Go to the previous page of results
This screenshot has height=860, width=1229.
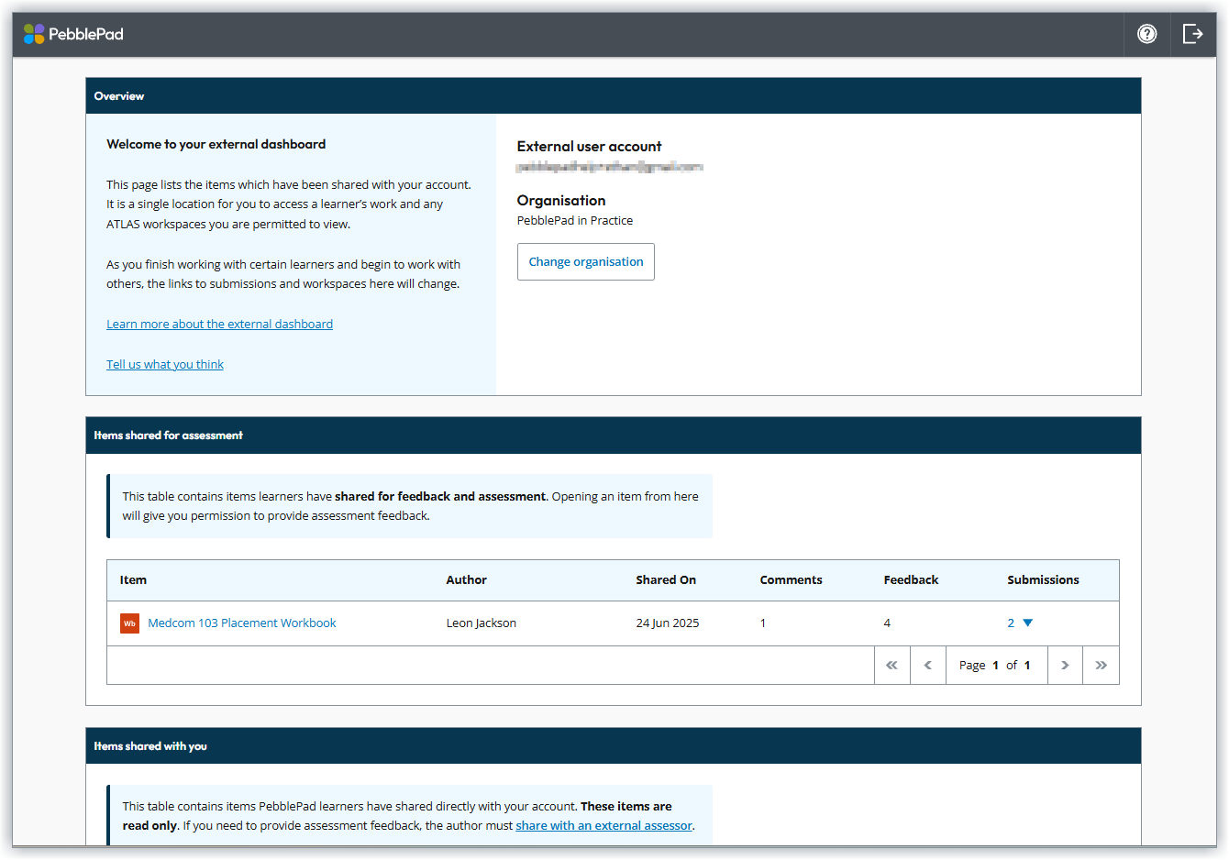pyautogui.click(x=928, y=666)
